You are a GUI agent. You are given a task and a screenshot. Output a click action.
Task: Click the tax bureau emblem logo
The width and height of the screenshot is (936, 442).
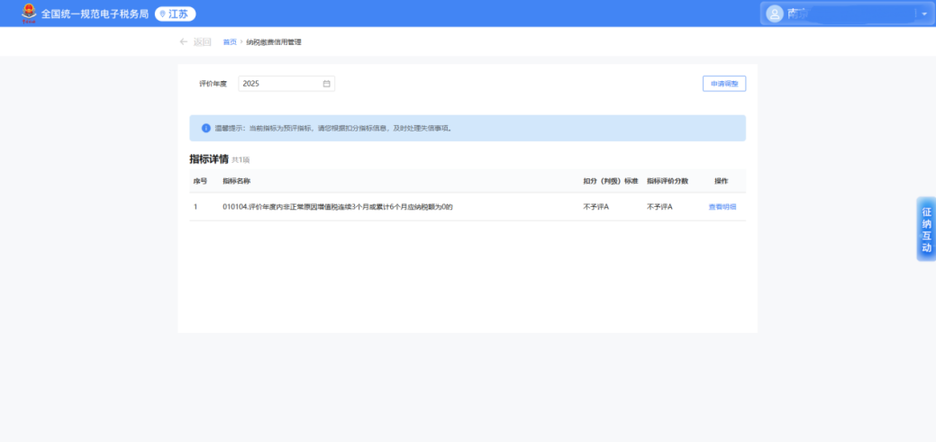29,14
